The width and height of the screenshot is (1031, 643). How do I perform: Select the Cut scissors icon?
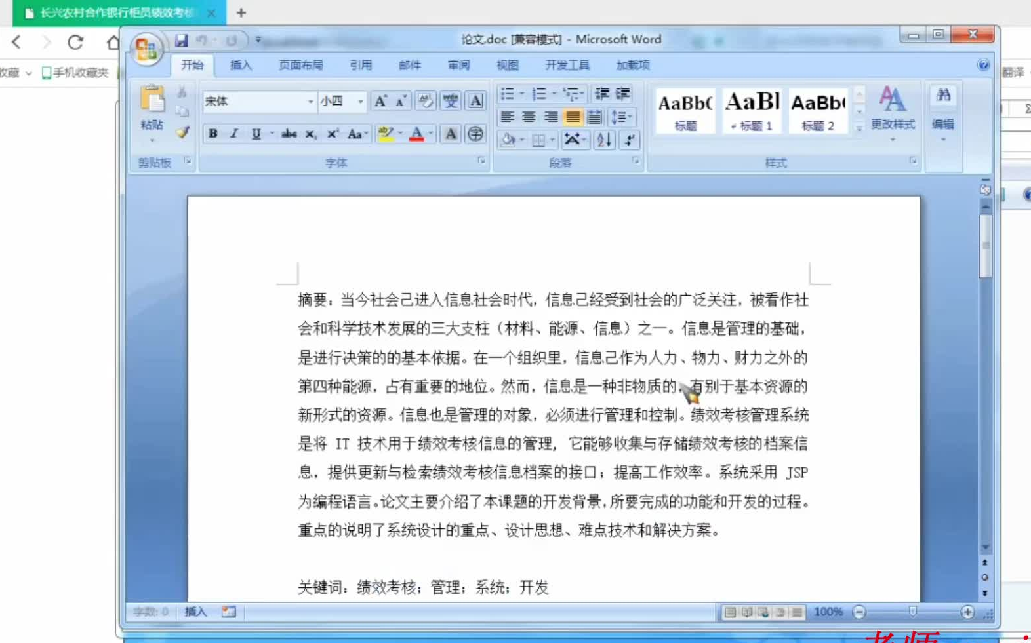click(182, 92)
